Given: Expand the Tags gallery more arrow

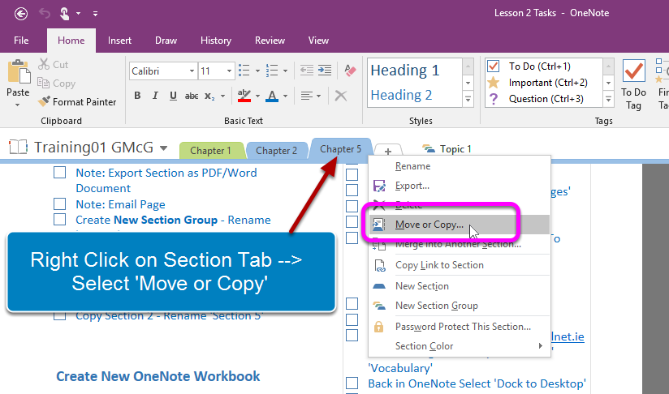Looking at the screenshot, I should click(x=608, y=99).
